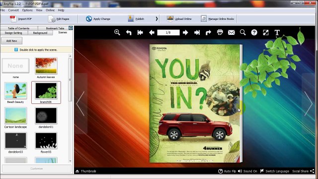318x179 pixels.
Task: Toggle fullscreen mode icon
Action: pos(266,32)
